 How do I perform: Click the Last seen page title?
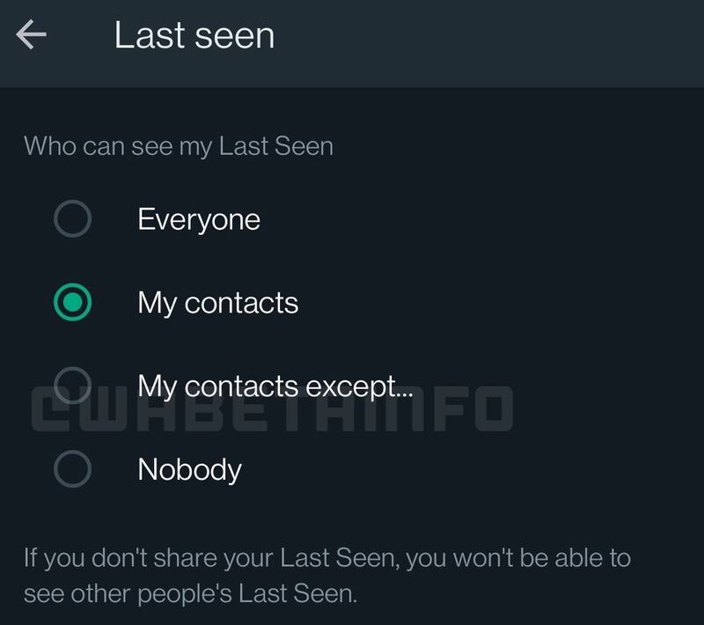194,35
